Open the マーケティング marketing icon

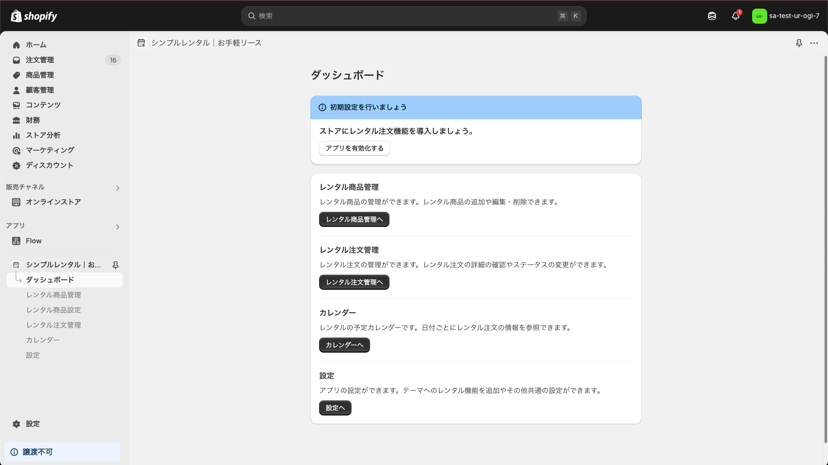(x=16, y=150)
